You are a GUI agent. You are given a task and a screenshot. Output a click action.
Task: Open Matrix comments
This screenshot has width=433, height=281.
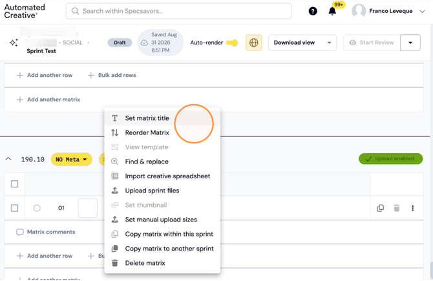46,232
